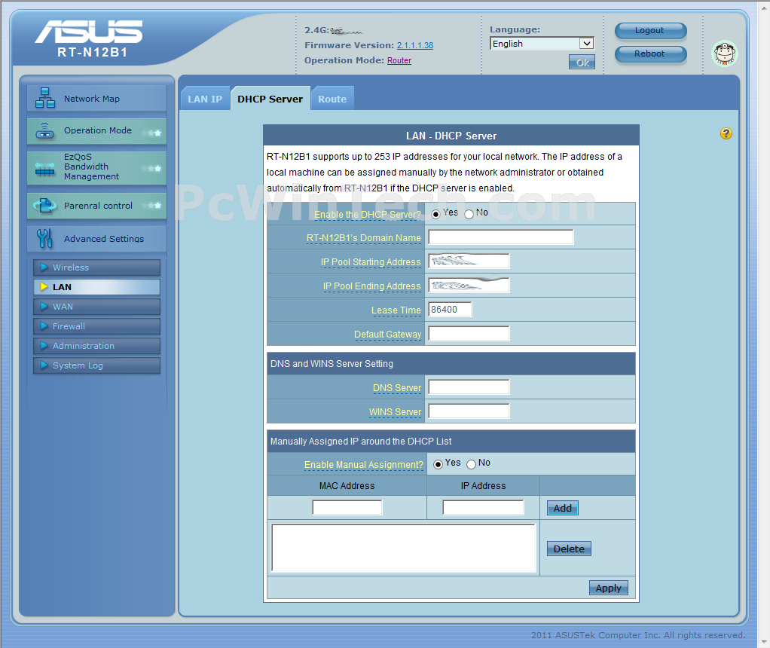Open Parenral control page
The height and width of the screenshot is (648, 770).
point(96,206)
